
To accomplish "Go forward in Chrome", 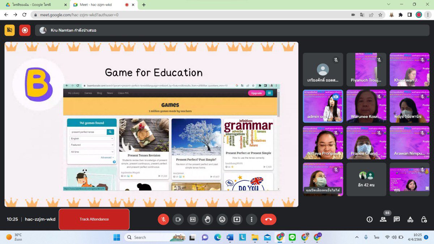I will pos(15,15).
